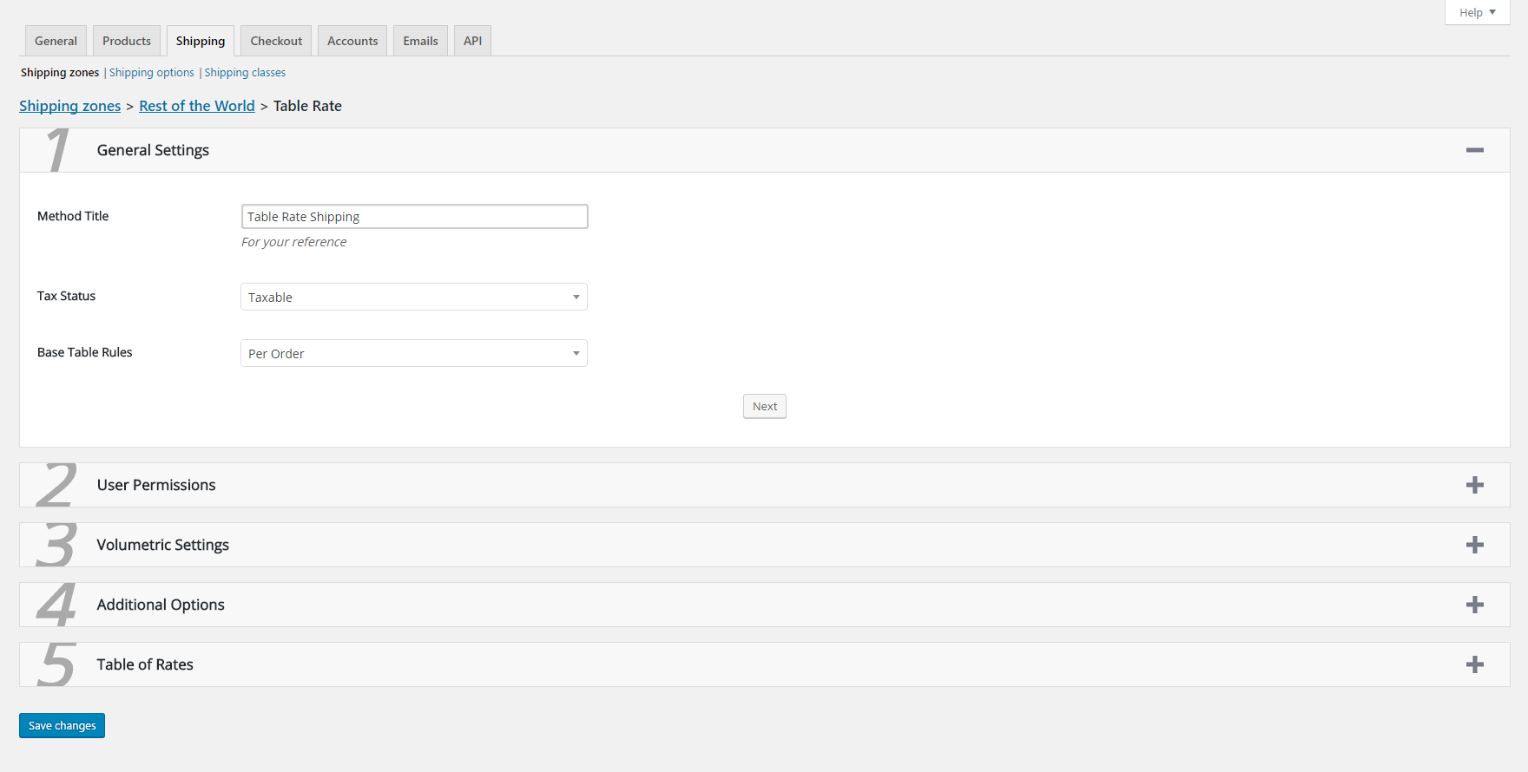Expand Volumetric Settings plus icon
The width and height of the screenshot is (1528, 772).
tap(1474, 545)
